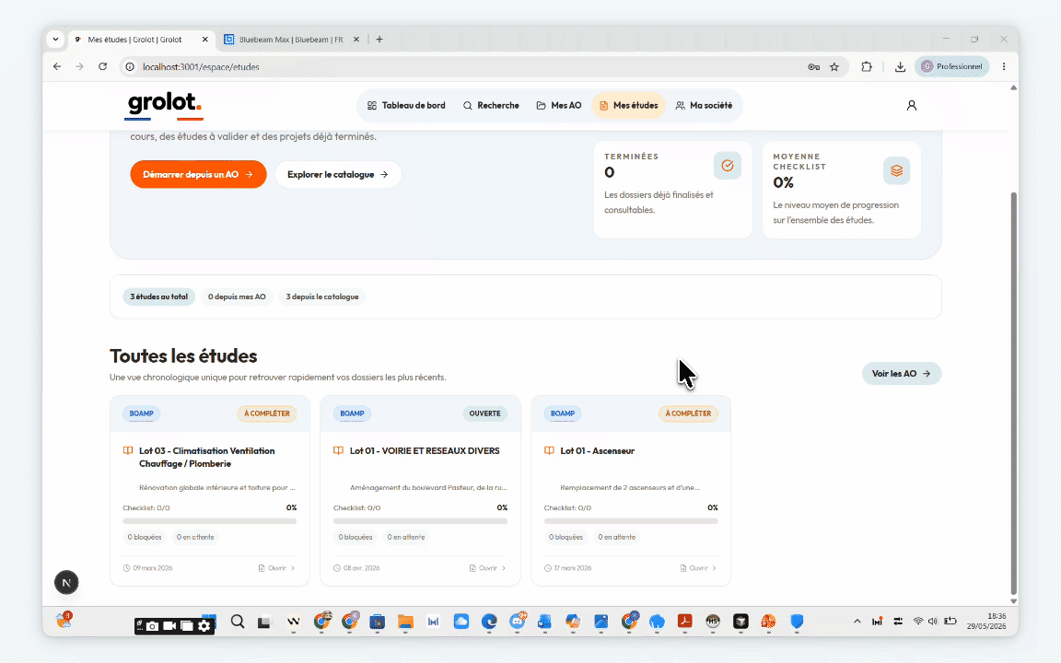This screenshot has width=1061, height=663.
Task: Open Microsoft Edge from the taskbar
Action: point(489,621)
